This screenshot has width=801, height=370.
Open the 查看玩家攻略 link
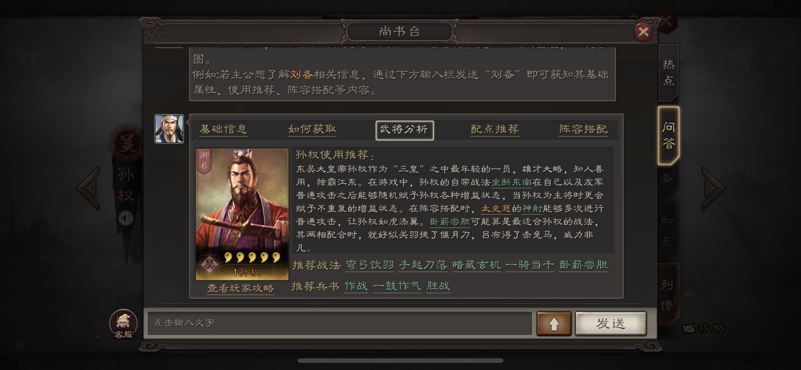(241, 288)
